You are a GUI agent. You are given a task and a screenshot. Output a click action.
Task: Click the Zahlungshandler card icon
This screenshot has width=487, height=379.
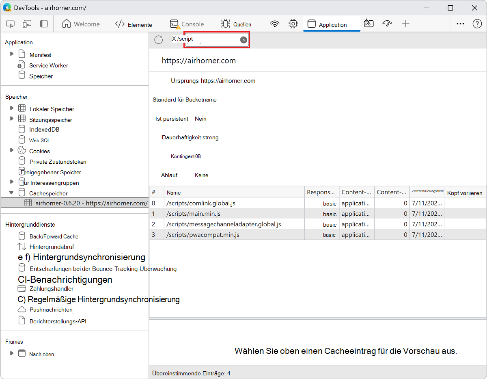22,288
